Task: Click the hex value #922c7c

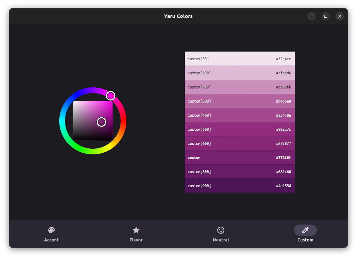Action: (284, 129)
